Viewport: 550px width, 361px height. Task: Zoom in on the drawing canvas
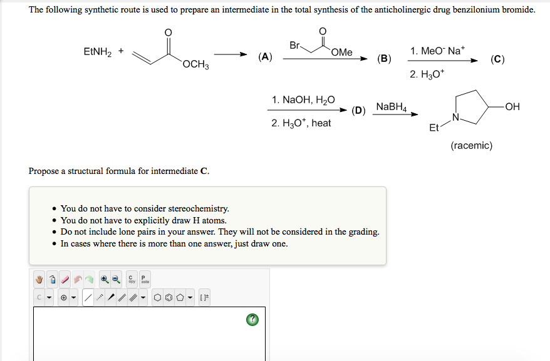click(x=104, y=278)
